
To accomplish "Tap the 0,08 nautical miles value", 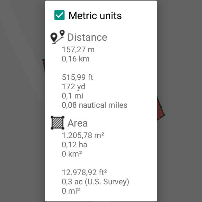I will (95, 105).
